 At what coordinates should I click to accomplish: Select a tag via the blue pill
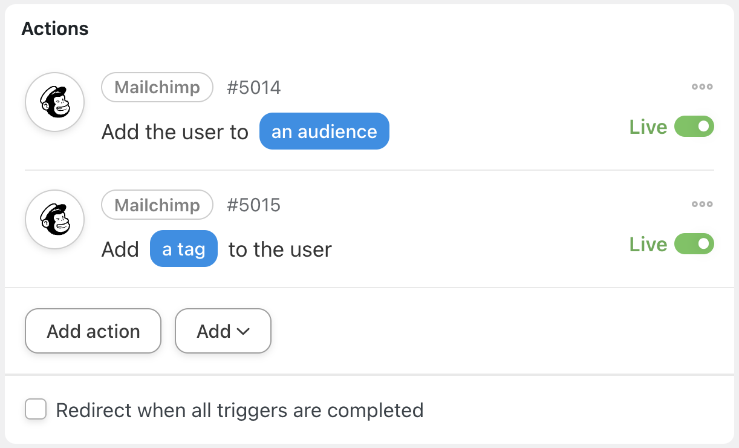tap(183, 249)
